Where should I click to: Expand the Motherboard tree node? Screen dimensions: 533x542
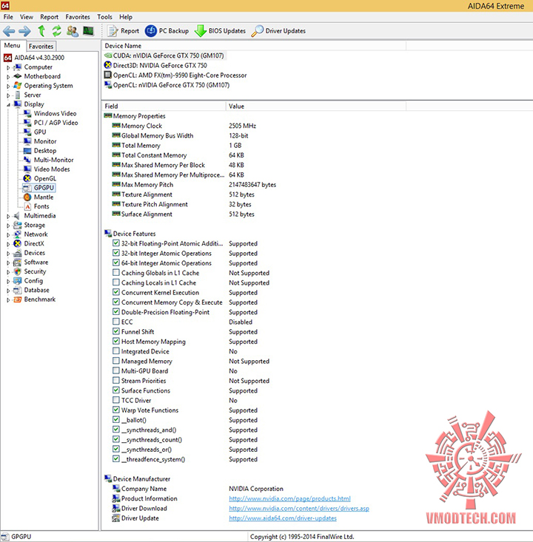[x=8, y=77]
